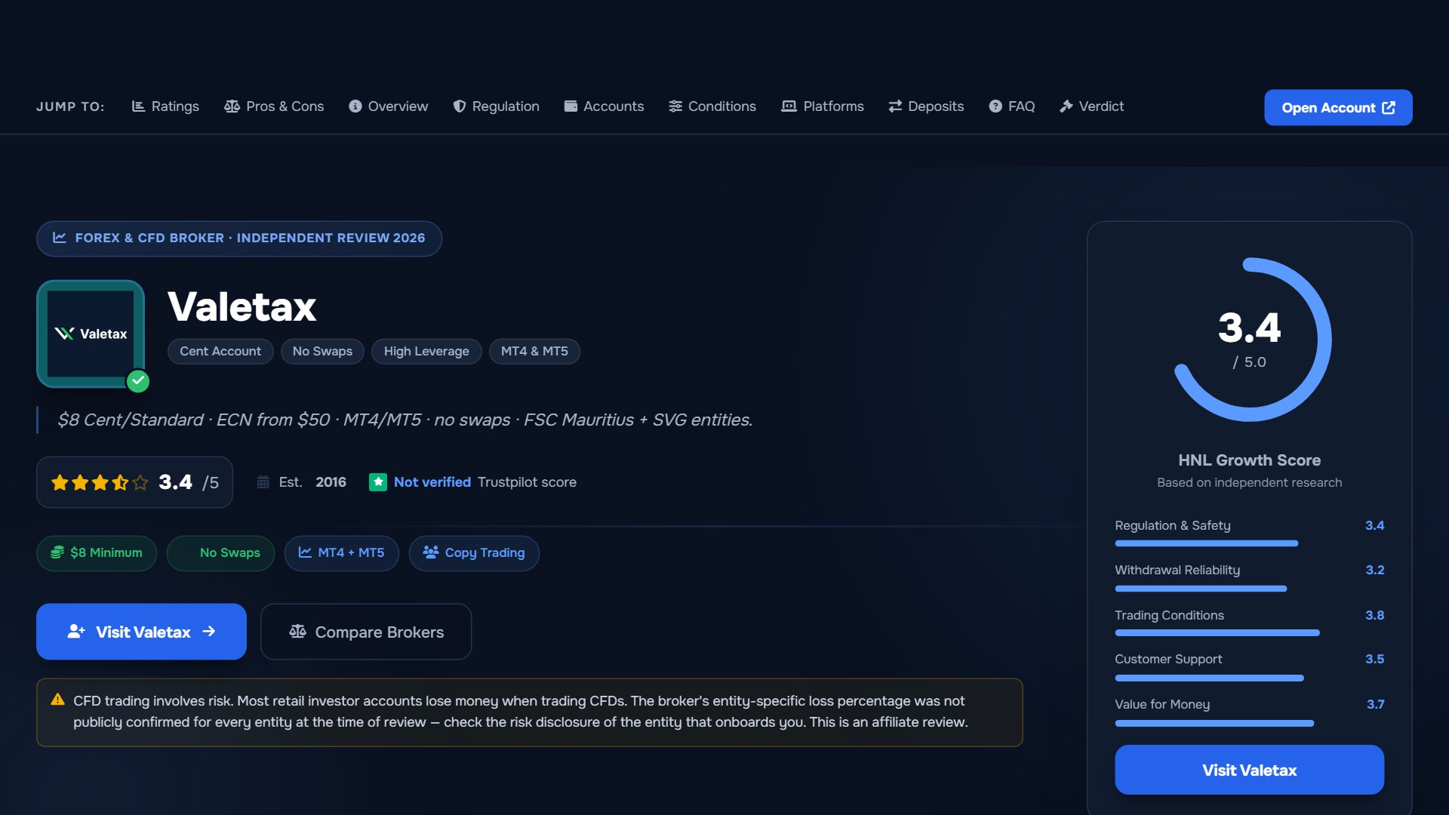
Task: Click the star rating 3.4 box
Action: tap(134, 482)
